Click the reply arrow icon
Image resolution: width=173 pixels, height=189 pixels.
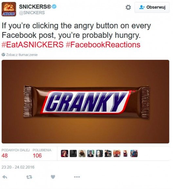pyautogui.click(x=5, y=177)
